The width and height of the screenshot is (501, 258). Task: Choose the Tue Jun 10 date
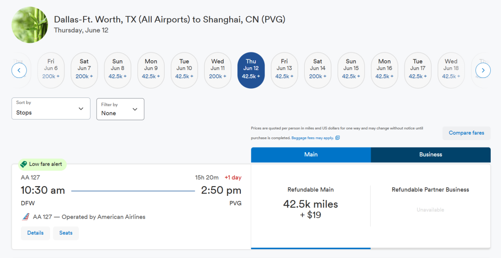click(x=184, y=71)
